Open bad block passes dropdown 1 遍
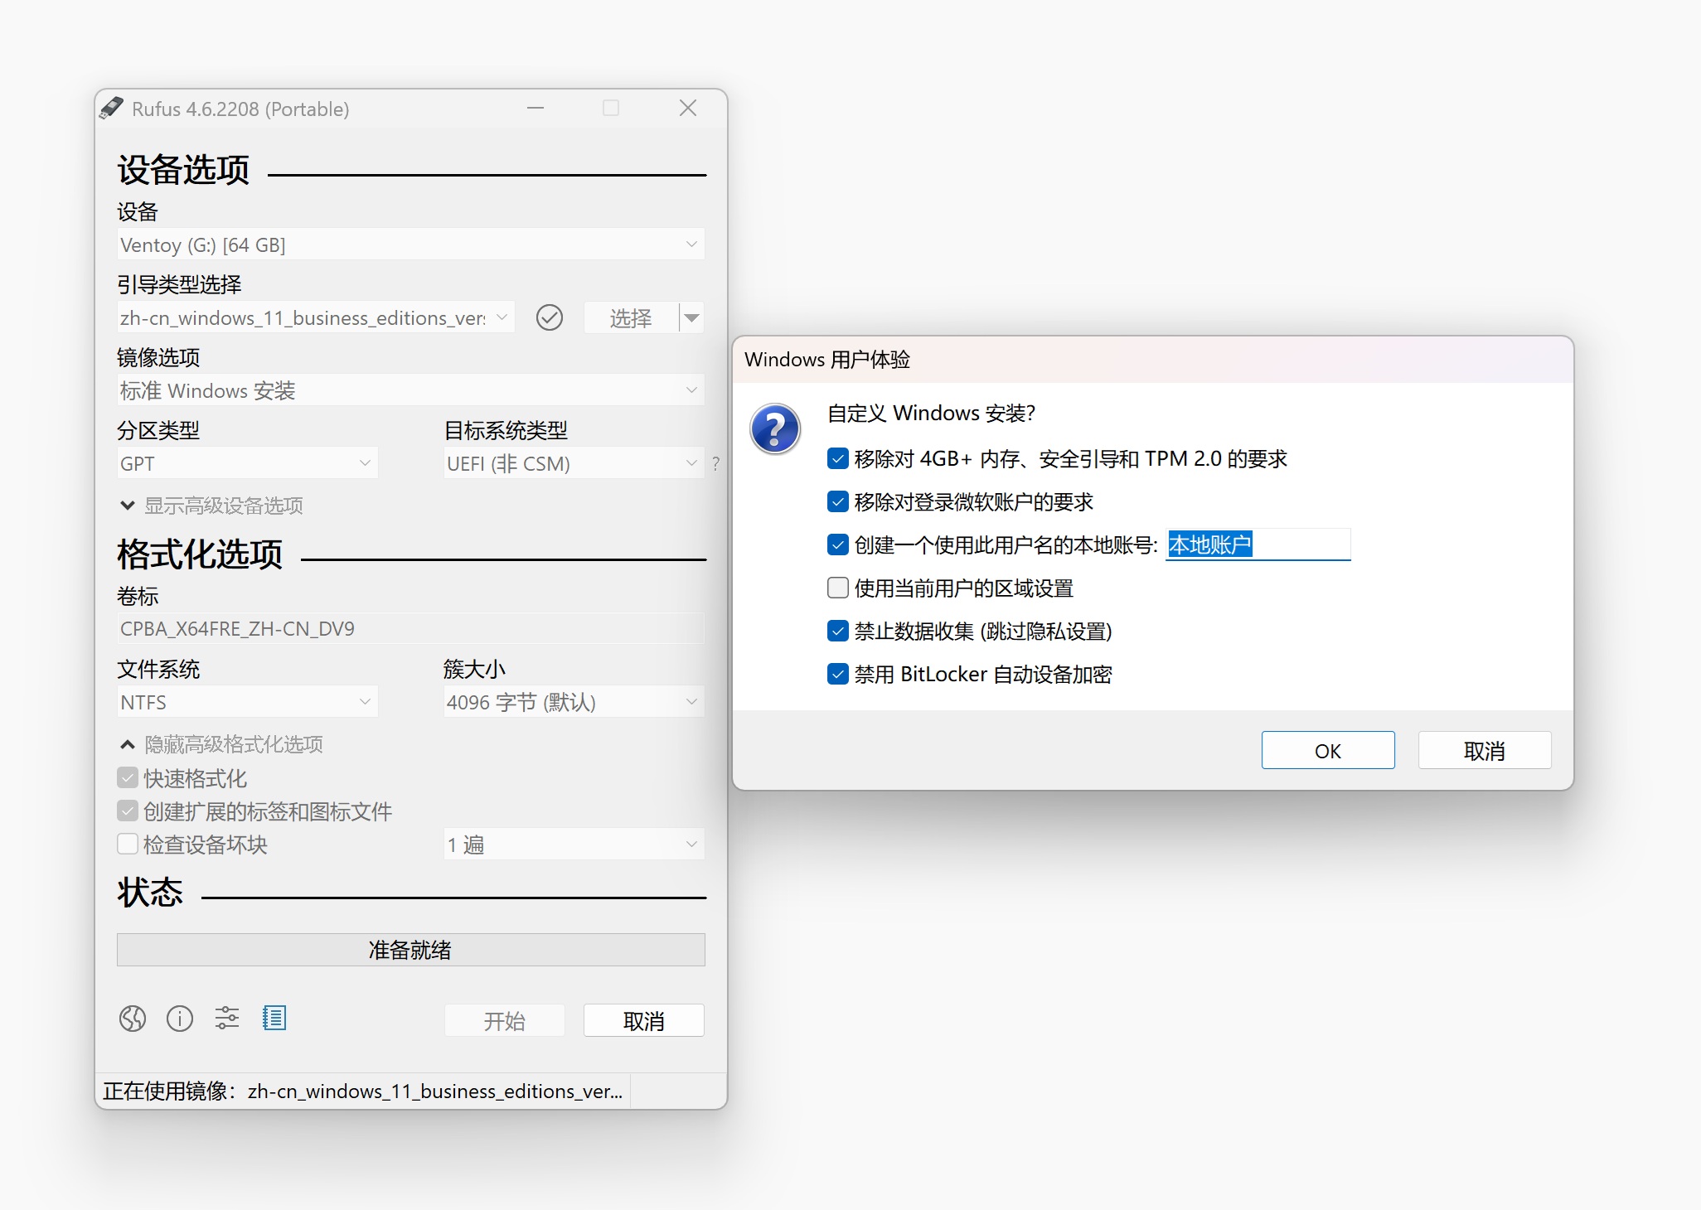 [x=574, y=845]
